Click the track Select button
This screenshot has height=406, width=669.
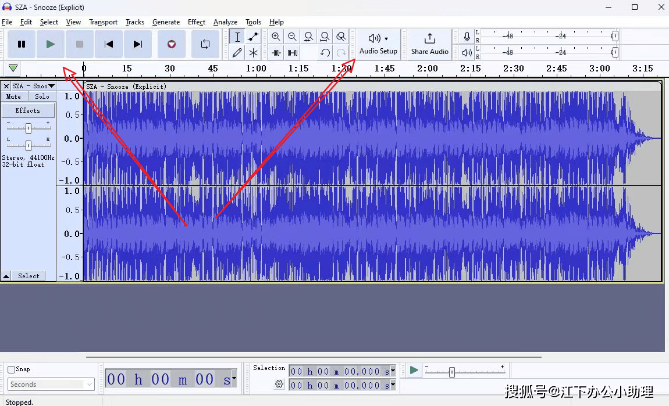(x=29, y=276)
